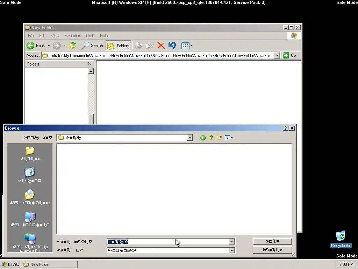Image resolution: width=358 pixels, height=269 pixels.
Task: Click the Browse dialog resize grip
Action: tap(294, 255)
